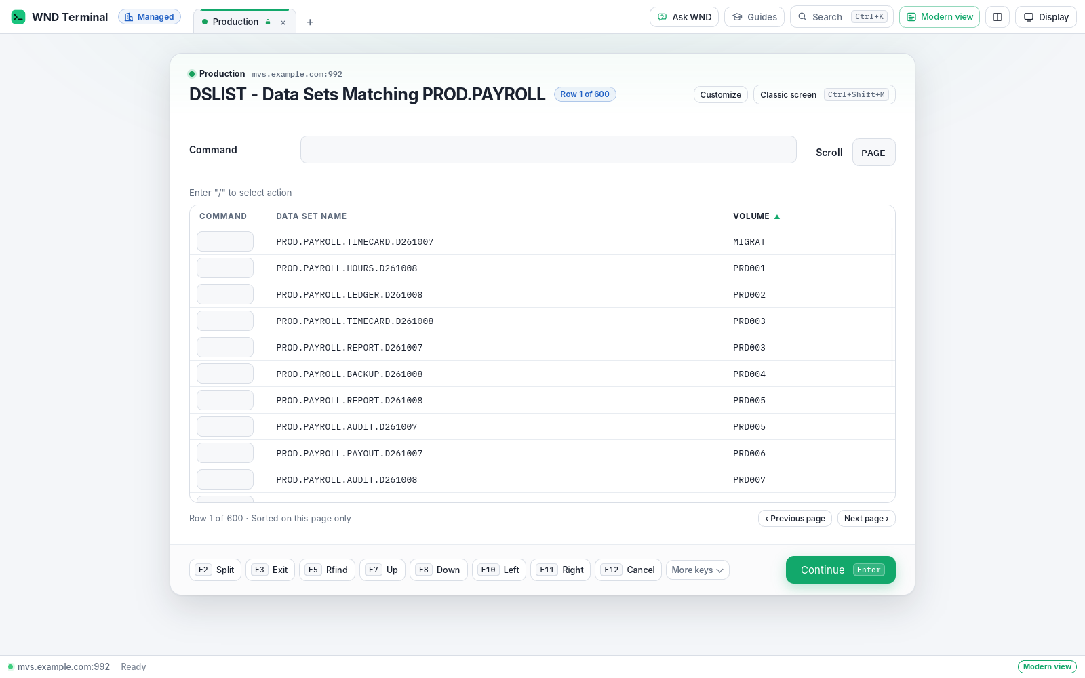Click the F10 Left key
Screen dimensions: 1085x678
point(499,570)
